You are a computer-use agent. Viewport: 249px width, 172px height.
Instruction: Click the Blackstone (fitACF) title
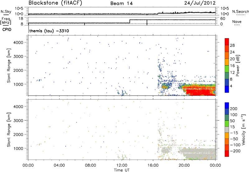[55, 3]
